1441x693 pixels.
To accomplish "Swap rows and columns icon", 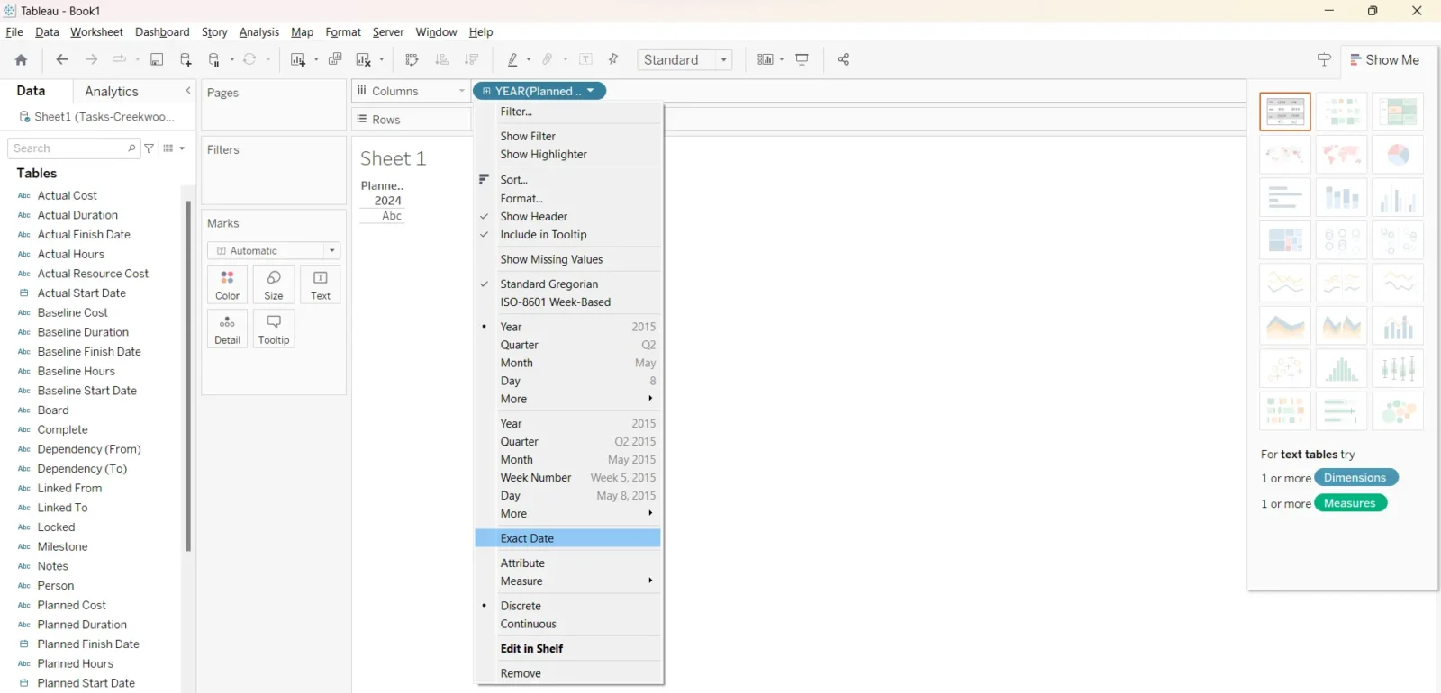I will [x=412, y=60].
